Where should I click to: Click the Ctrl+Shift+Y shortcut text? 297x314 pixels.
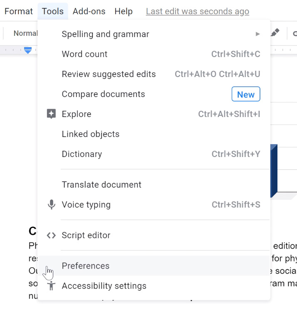click(x=236, y=154)
